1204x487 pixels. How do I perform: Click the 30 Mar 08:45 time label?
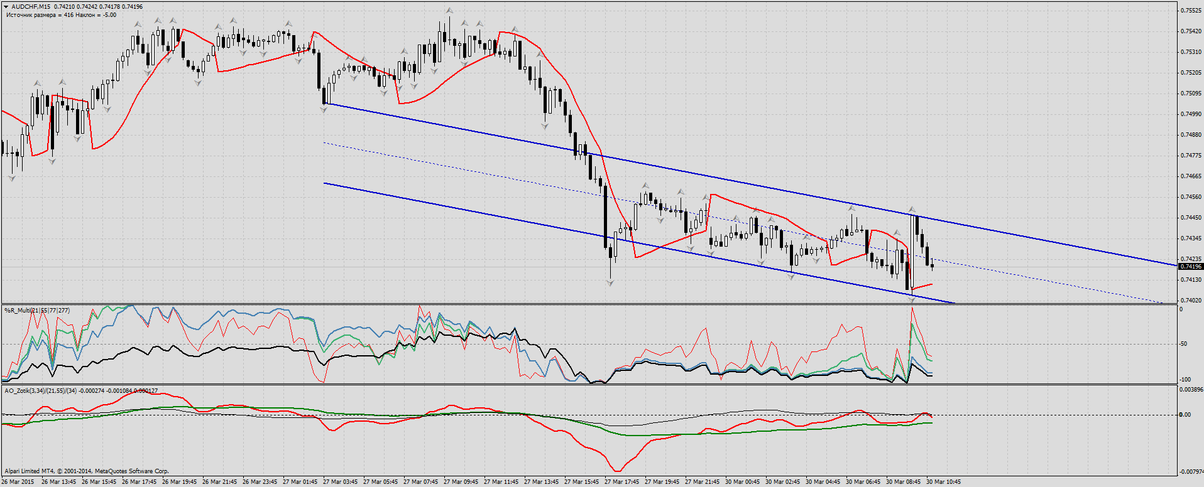click(904, 482)
